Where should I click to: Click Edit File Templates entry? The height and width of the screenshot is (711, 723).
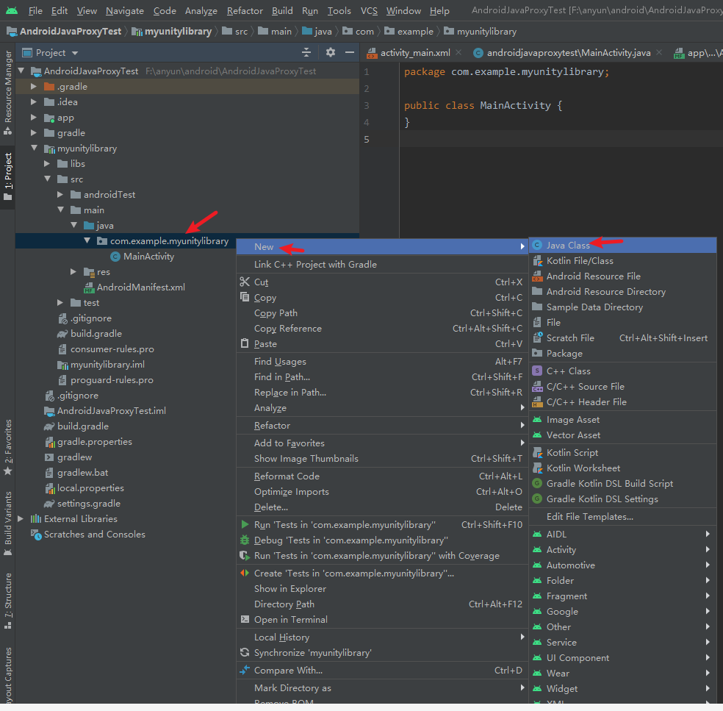click(622, 517)
